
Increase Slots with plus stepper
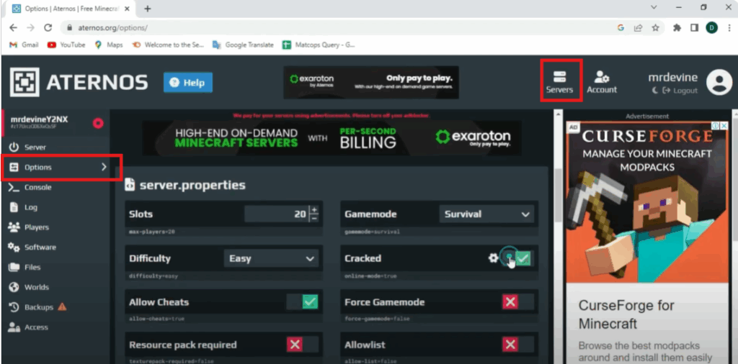pyautogui.click(x=314, y=209)
